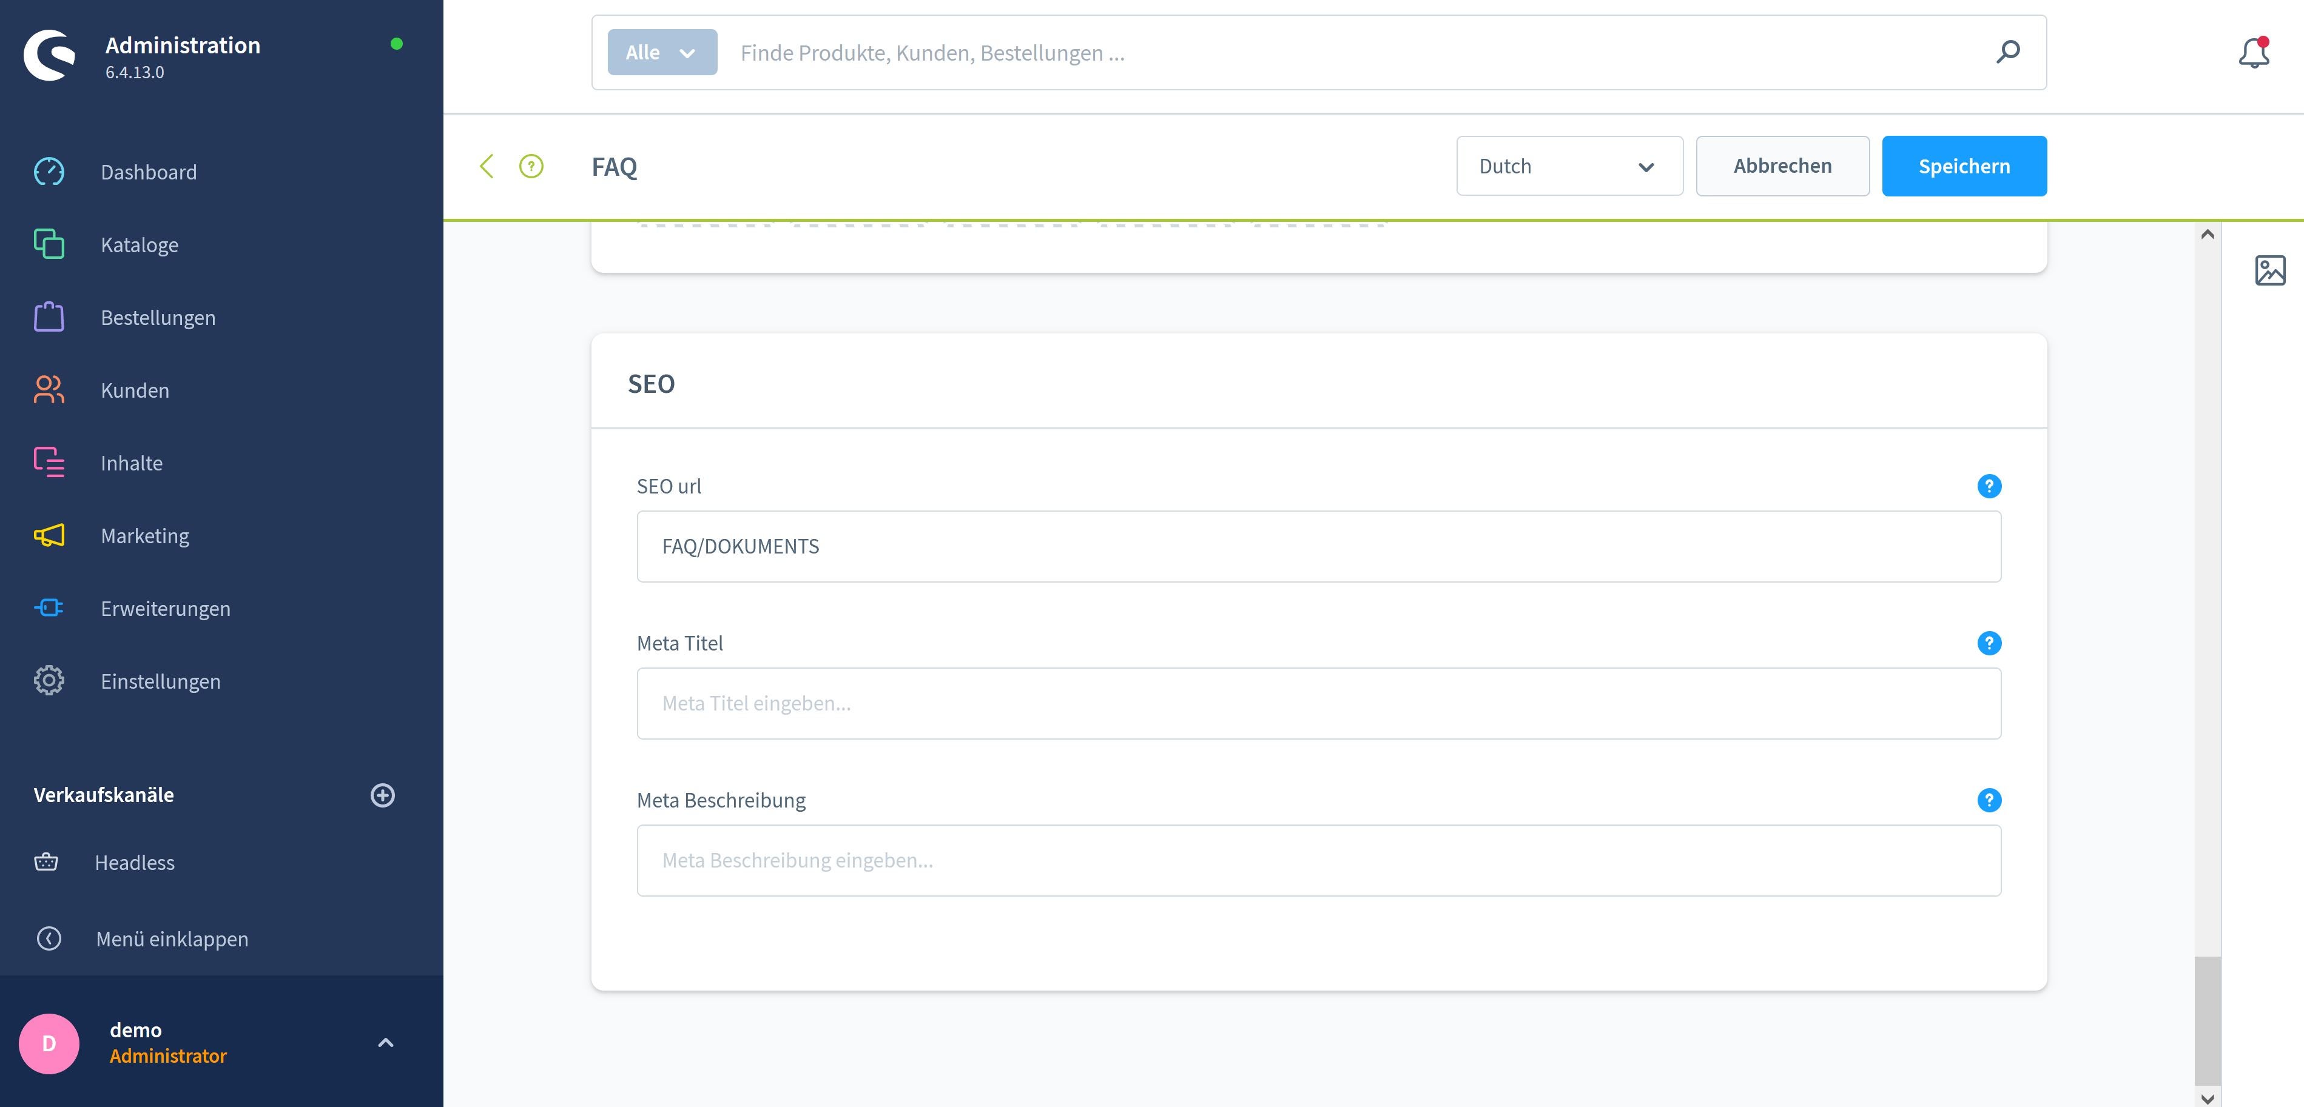The height and width of the screenshot is (1107, 2304).
Task: Open the Dutch language selector
Action: [1569, 166]
